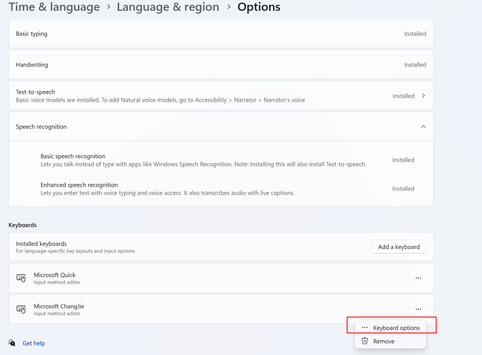Choose Remove from the context menu
Image resolution: width=482 pixels, height=355 pixels.
tap(384, 341)
